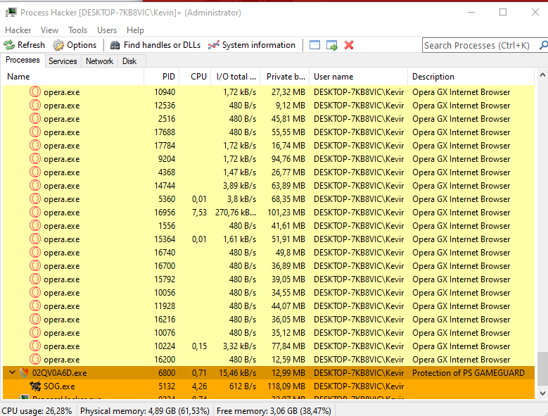
Task: Select opera.exe row with PID 10076
Action: tap(269, 333)
